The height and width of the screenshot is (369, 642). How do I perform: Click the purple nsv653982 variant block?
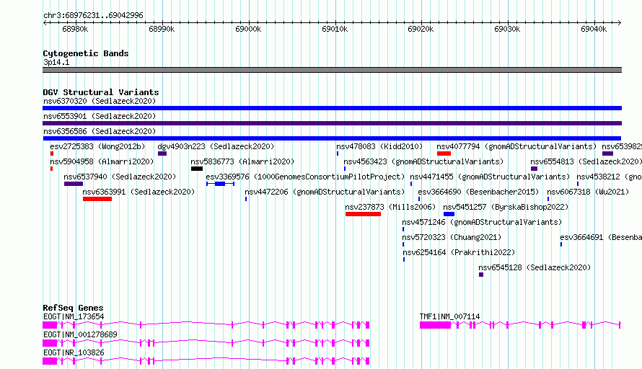pyautogui.click(x=607, y=154)
